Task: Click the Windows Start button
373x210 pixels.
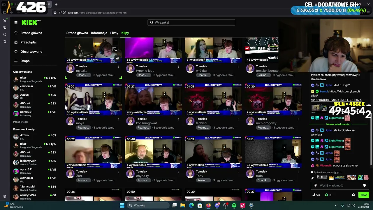Action: pyautogui.click(x=122, y=205)
